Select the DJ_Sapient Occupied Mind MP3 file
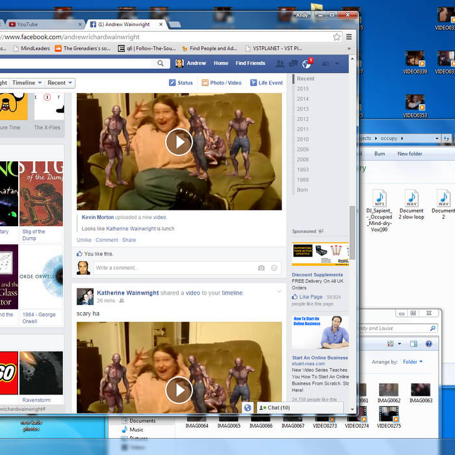 click(x=379, y=211)
